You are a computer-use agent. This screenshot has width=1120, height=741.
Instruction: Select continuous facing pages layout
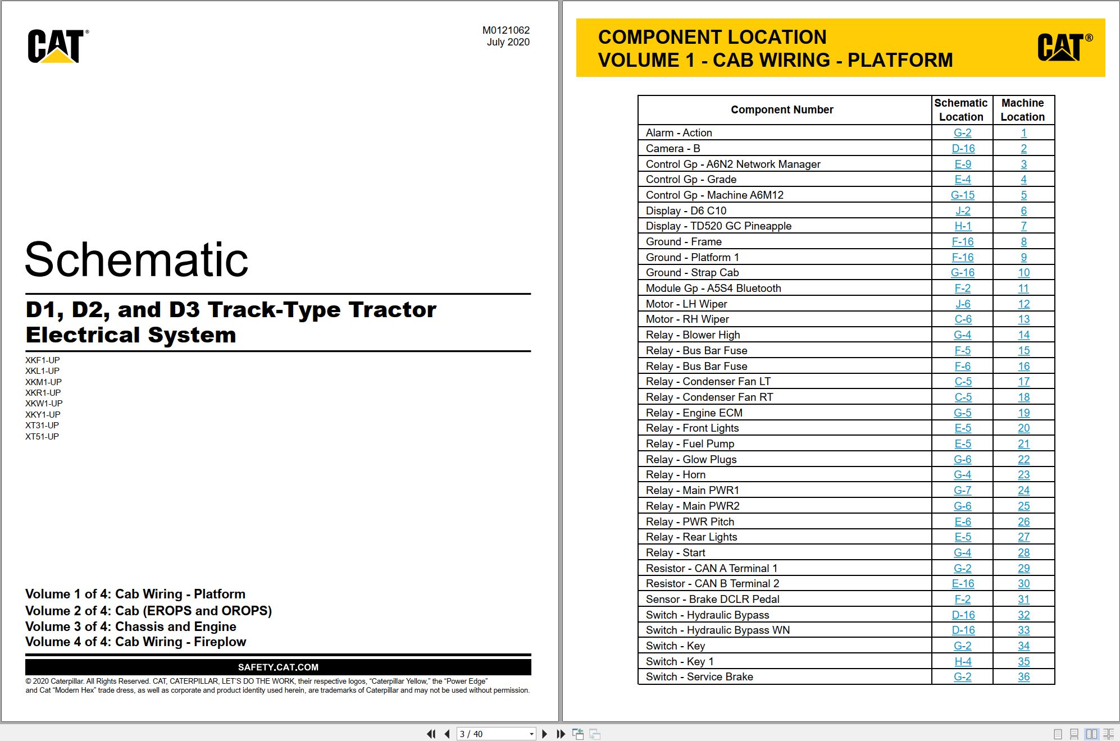point(1109,734)
